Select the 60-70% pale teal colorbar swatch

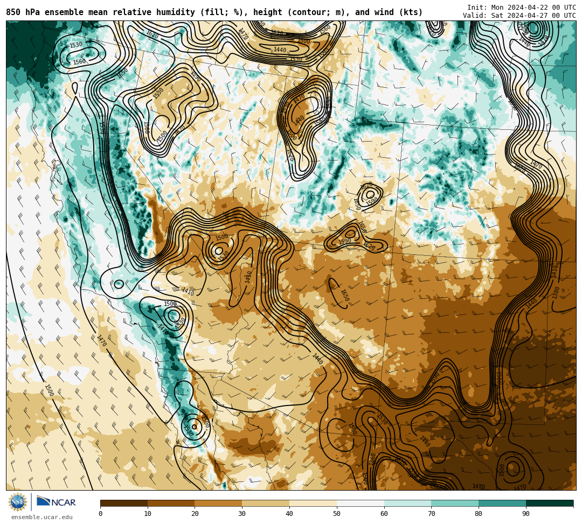click(x=407, y=503)
